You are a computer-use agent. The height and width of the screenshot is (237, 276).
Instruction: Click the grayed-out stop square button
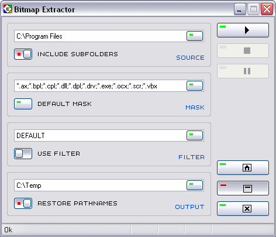coord(243,51)
